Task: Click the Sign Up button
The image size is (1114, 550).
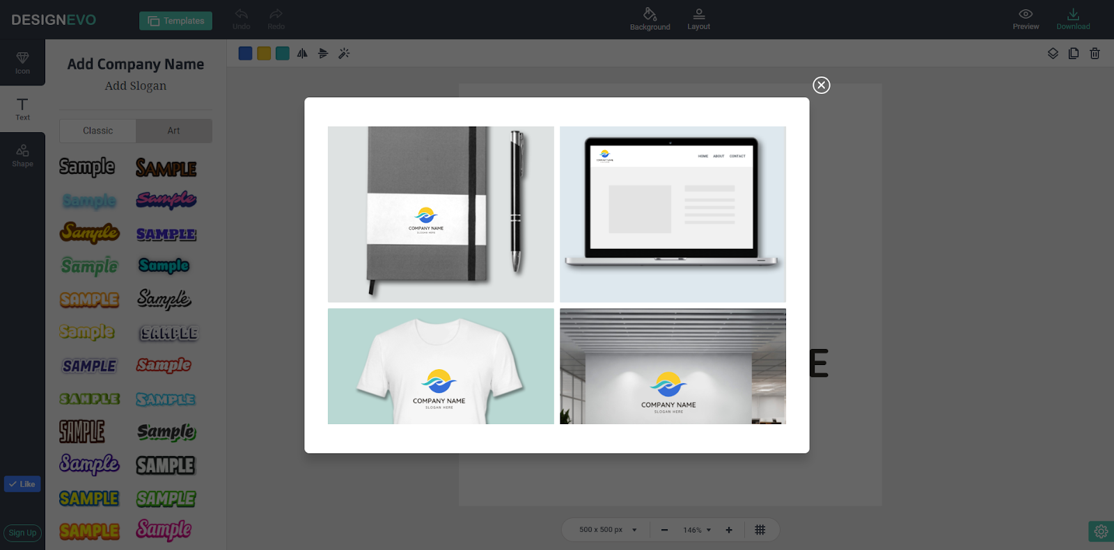Action: tap(22, 533)
